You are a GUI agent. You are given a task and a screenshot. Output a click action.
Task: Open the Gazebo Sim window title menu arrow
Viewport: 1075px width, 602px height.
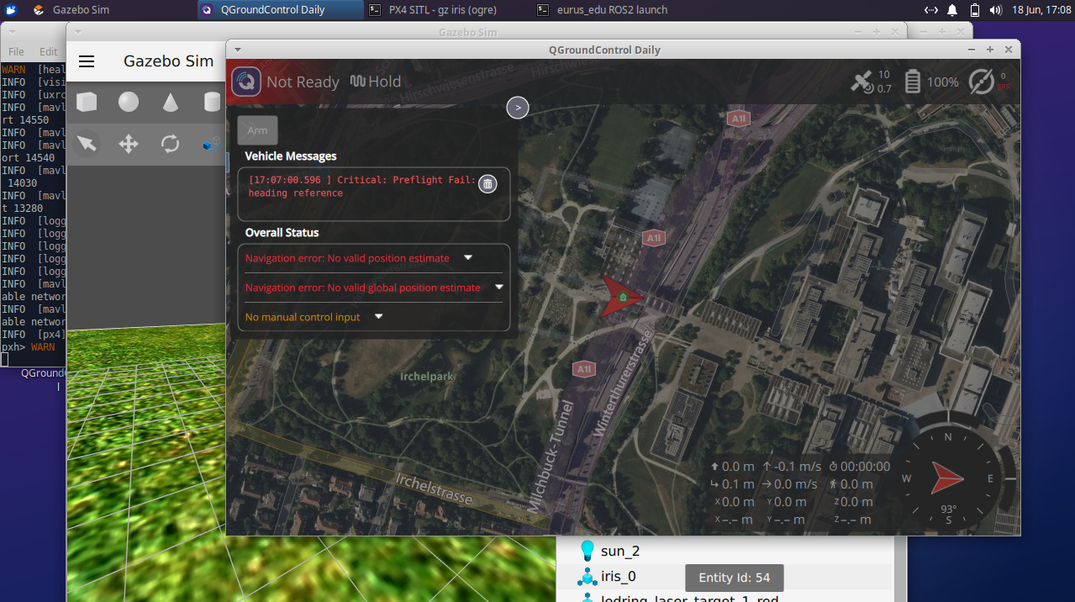pyautogui.click(x=78, y=32)
